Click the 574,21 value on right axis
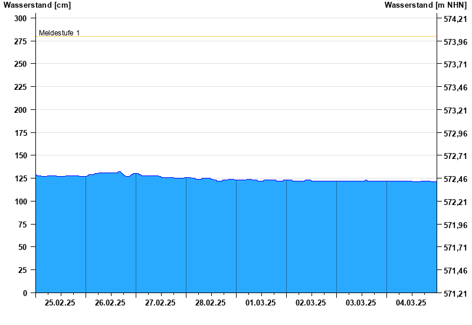 [x=455, y=19]
